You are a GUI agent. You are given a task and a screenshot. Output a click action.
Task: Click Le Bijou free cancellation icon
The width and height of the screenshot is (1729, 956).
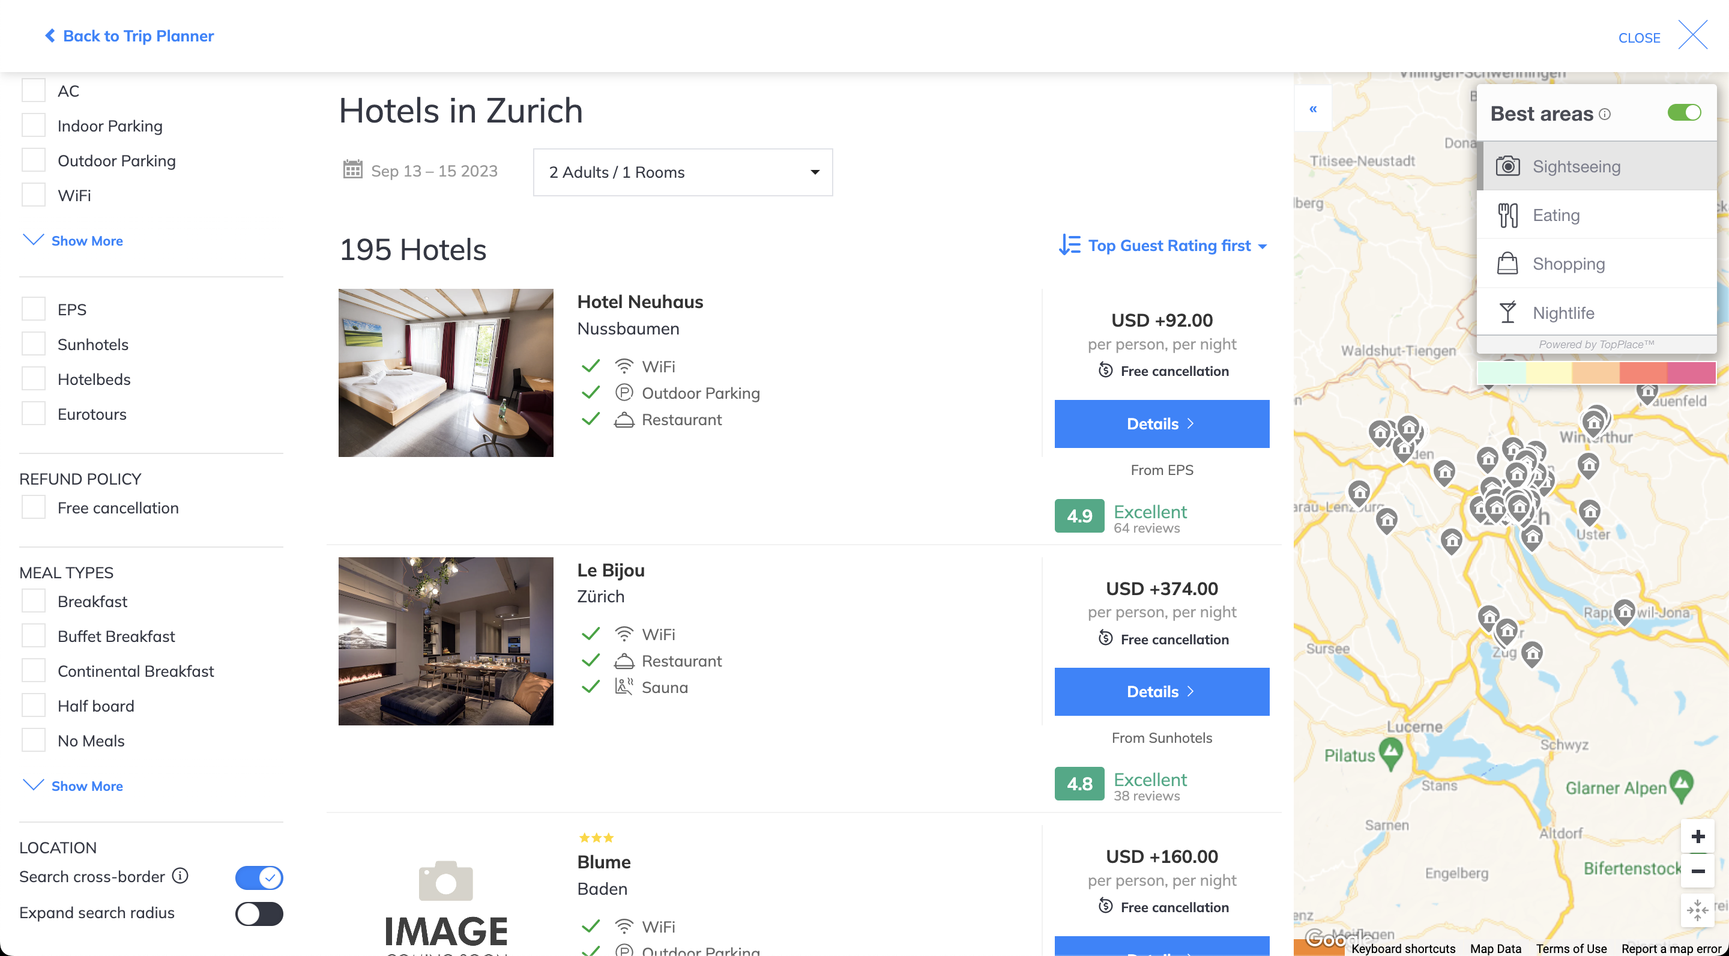(1105, 638)
